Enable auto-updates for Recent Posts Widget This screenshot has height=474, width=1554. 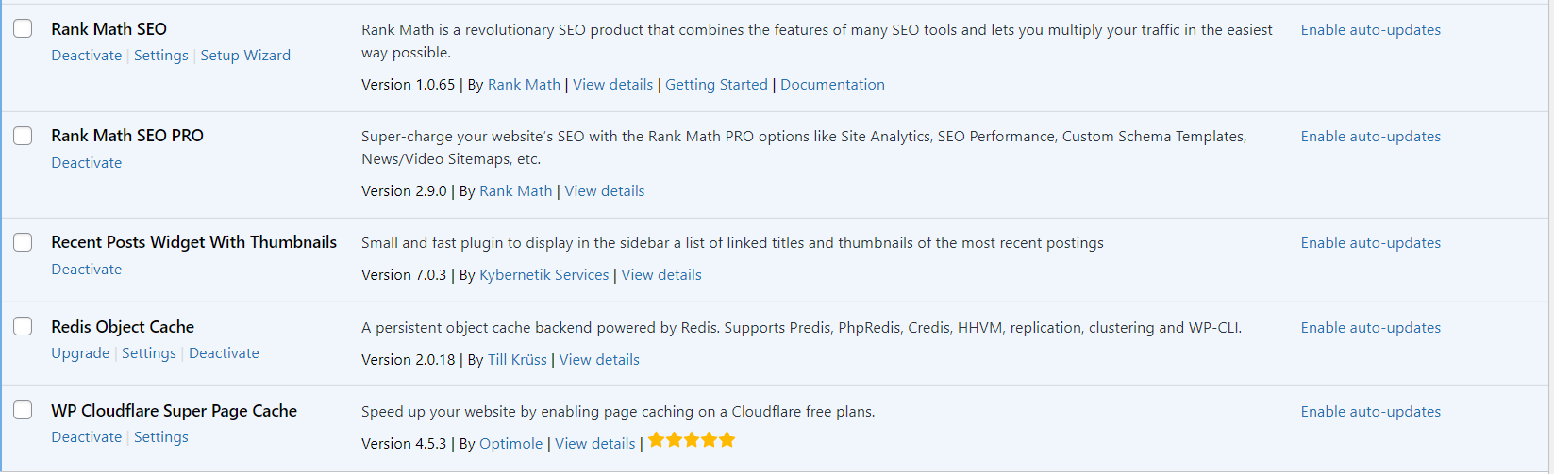(x=1370, y=243)
